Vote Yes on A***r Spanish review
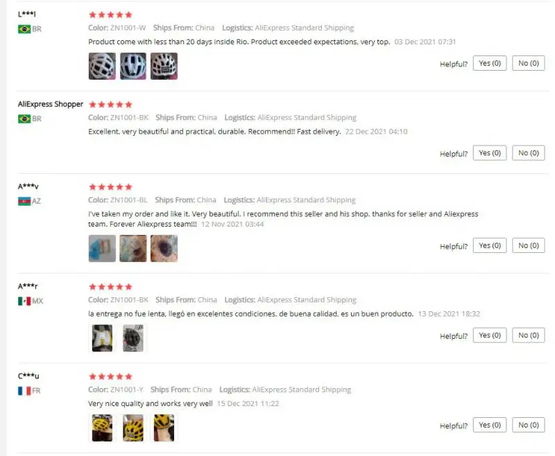Screen dimensions: 555x456 490,335
